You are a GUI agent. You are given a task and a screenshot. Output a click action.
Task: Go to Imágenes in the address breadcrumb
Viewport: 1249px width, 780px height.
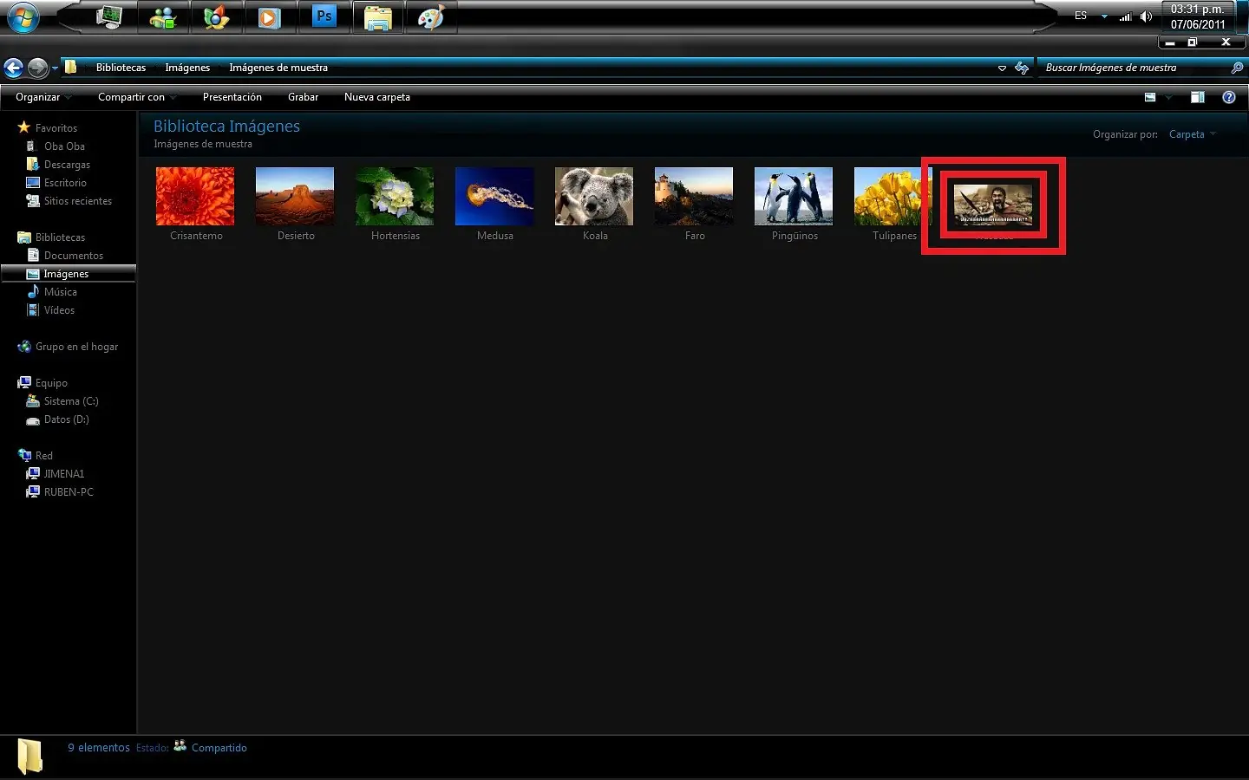click(x=187, y=68)
